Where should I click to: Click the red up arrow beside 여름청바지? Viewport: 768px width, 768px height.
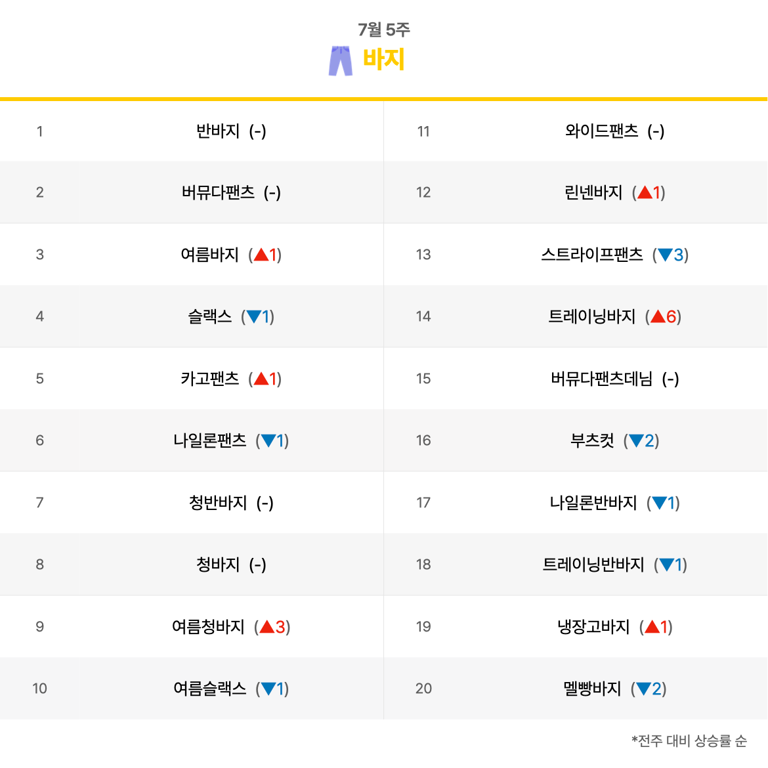click(x=267, y=626)
